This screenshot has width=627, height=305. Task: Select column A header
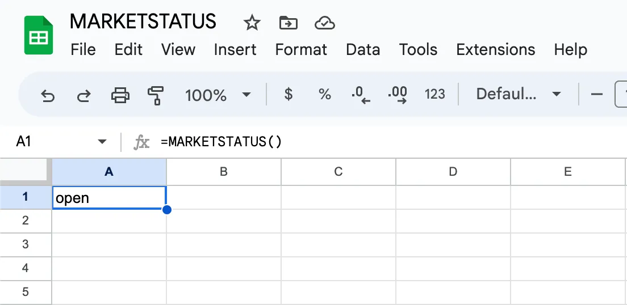click(109, 172)
